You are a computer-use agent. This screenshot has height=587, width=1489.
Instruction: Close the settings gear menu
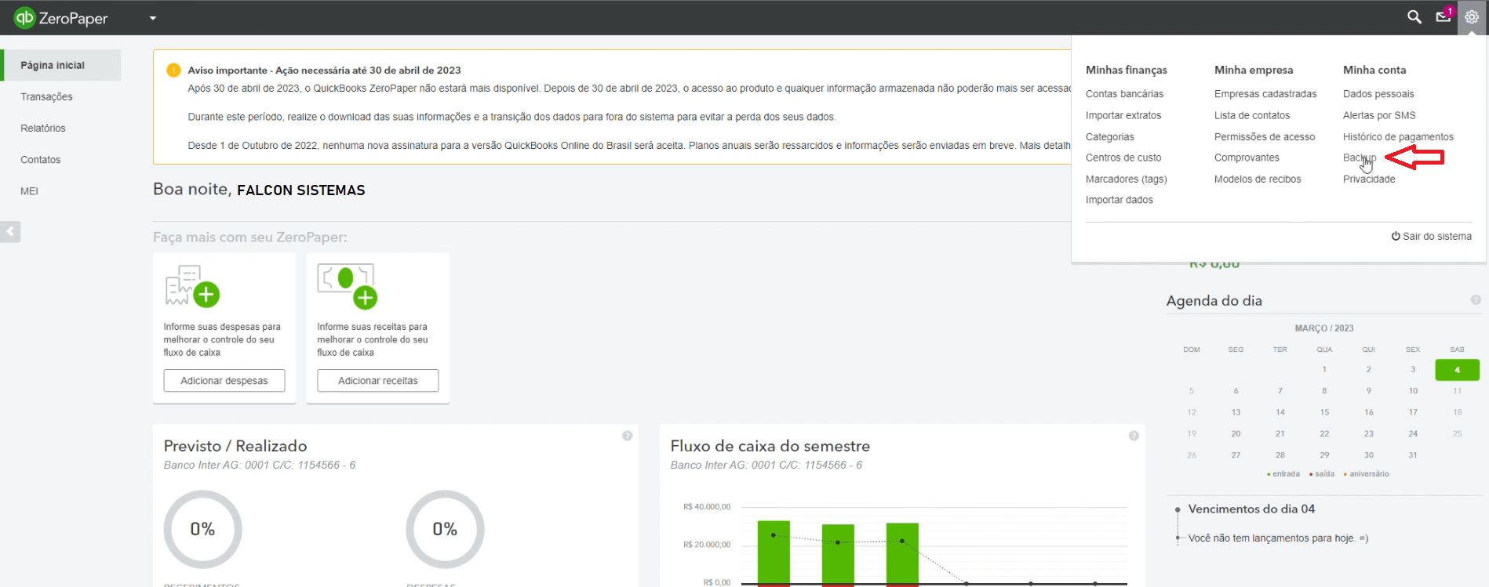[1472, 17]
